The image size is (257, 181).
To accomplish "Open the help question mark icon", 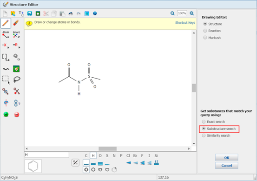I will pos(95,13).
